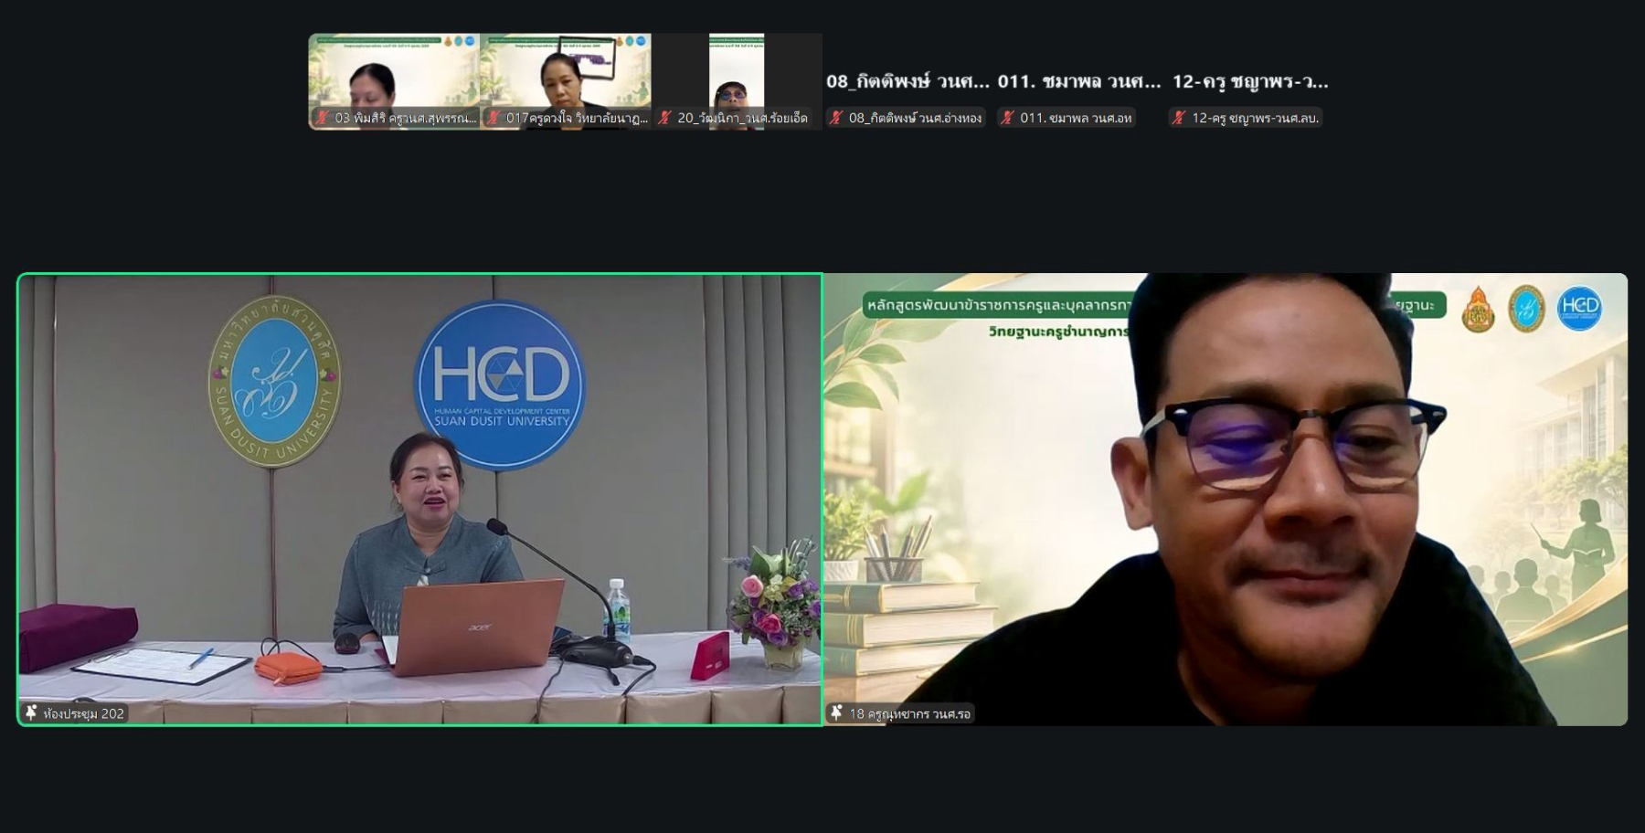1645x833 pixels.
Task: Click the ห้องประชุม 202 main video
Action: [419, 500]
